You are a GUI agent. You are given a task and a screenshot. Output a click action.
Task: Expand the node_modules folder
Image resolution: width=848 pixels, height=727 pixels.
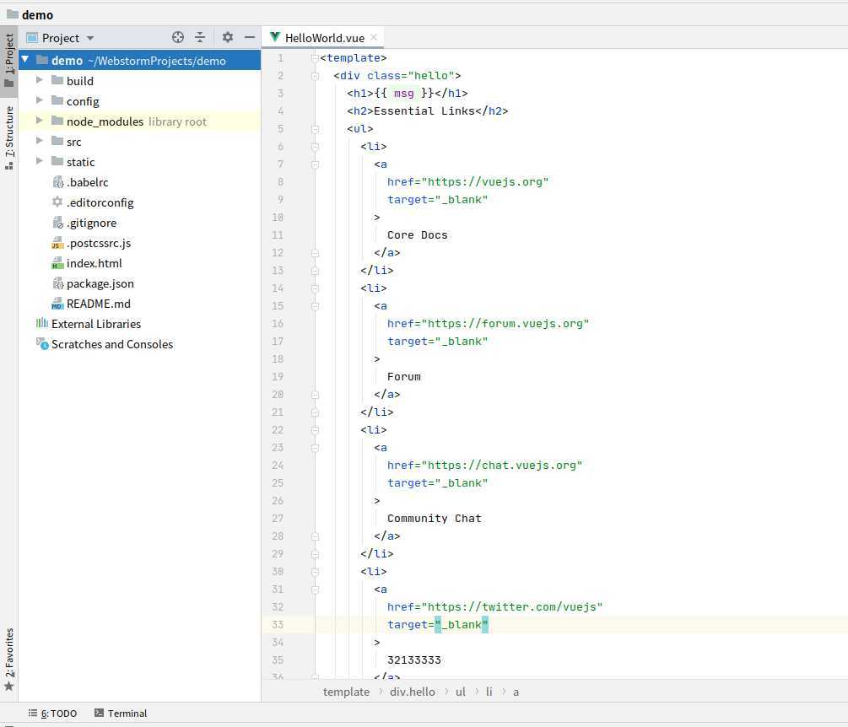pyautogui.click(x=39, y=121)
